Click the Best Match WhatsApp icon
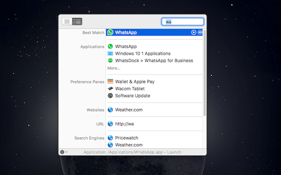Image resolution: width=281 pixels, height=175 pixels. click(x=110, y=32)
